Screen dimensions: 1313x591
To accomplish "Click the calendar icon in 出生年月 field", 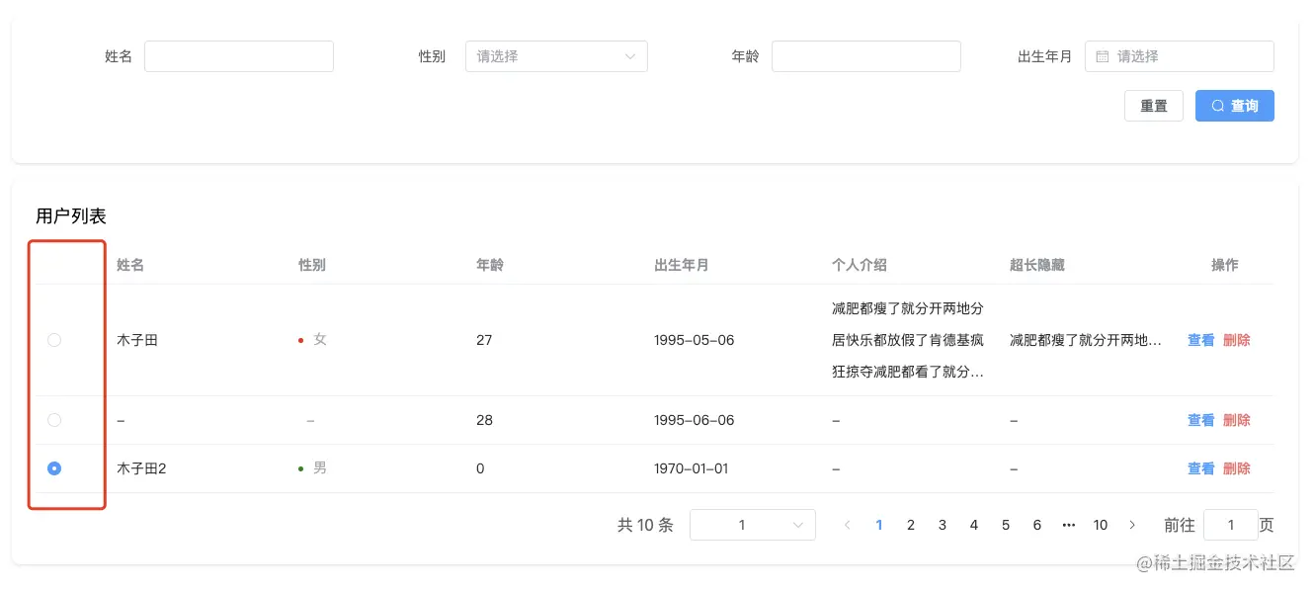I will pyautogui.click(x=1103, y=57).
